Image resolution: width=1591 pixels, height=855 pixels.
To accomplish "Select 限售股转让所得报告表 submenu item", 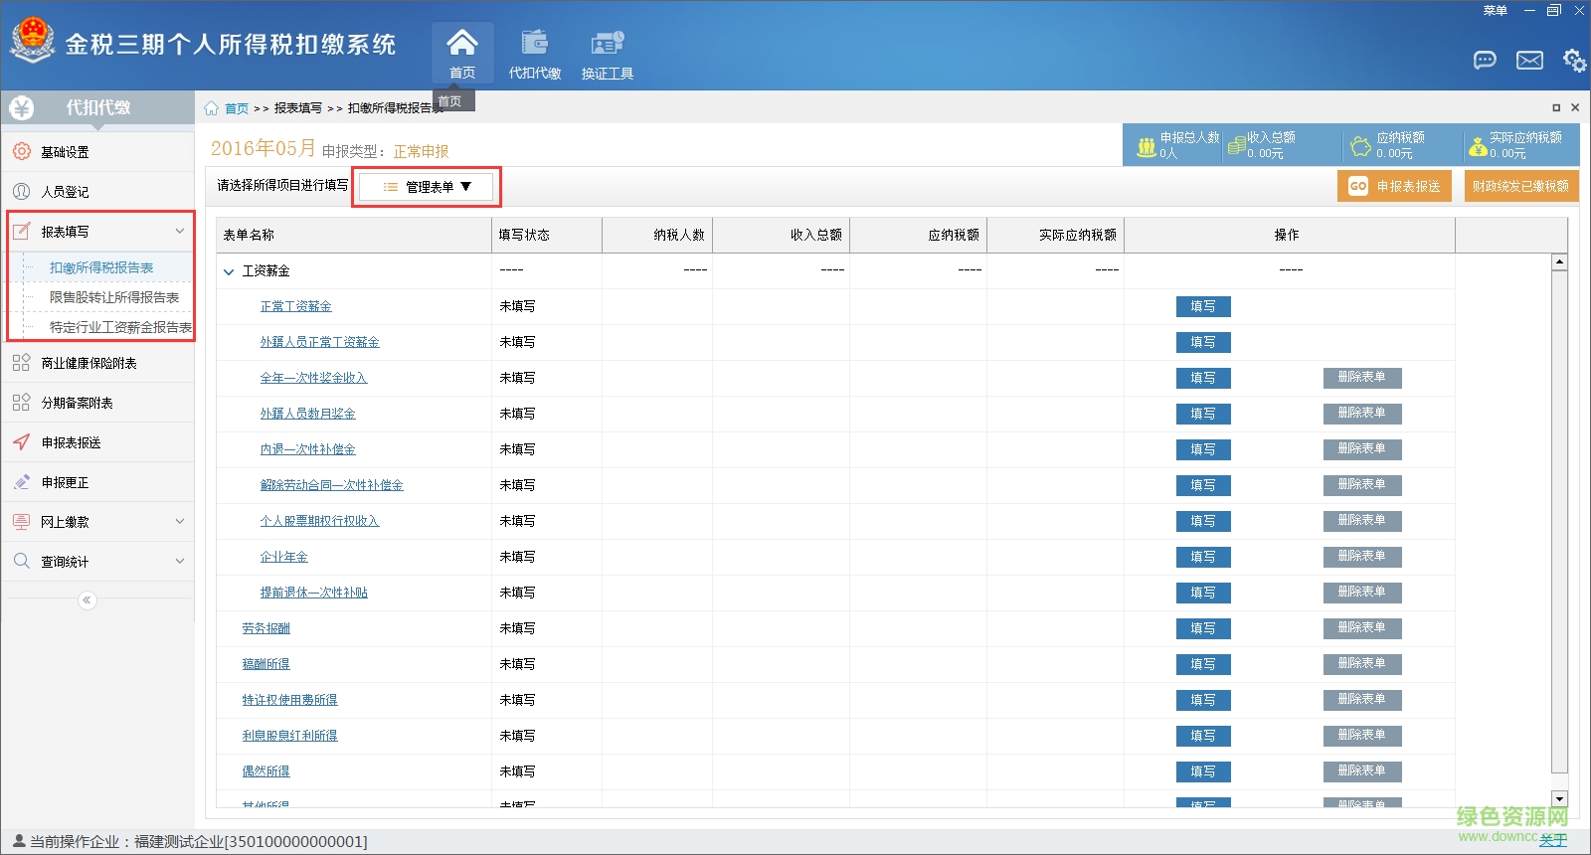I will click(x=114, y=297).
